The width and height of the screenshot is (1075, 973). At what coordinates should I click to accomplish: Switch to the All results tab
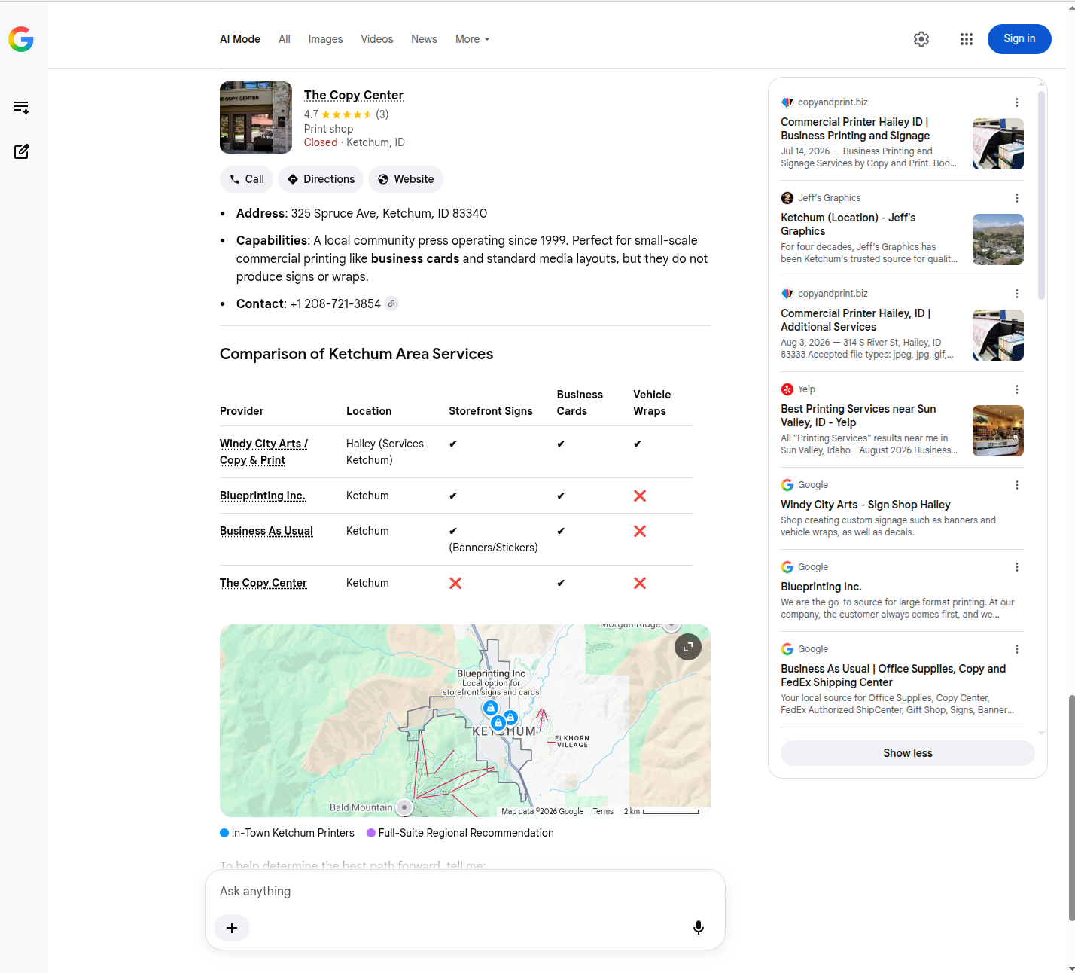click(285, 39)
